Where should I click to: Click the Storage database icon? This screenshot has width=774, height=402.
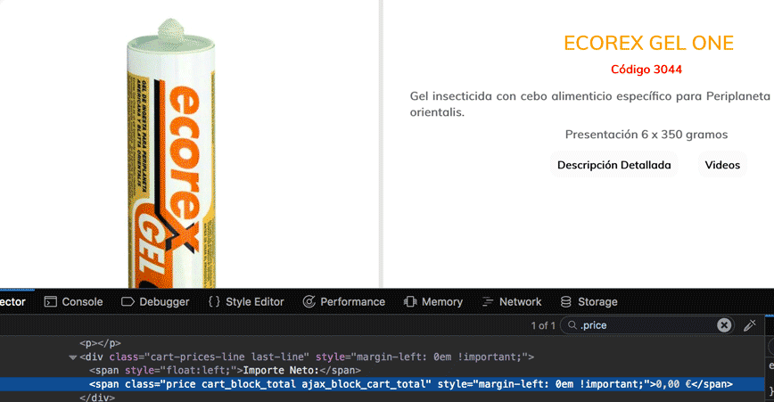pyautogui.click(x=565, y=301)
